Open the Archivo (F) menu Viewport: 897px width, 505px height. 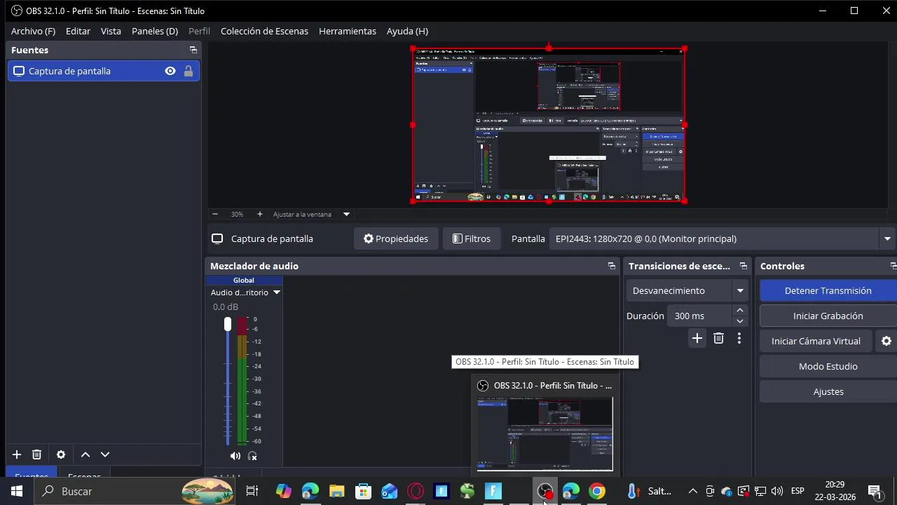pyautogui.click(x=33, y=31)
